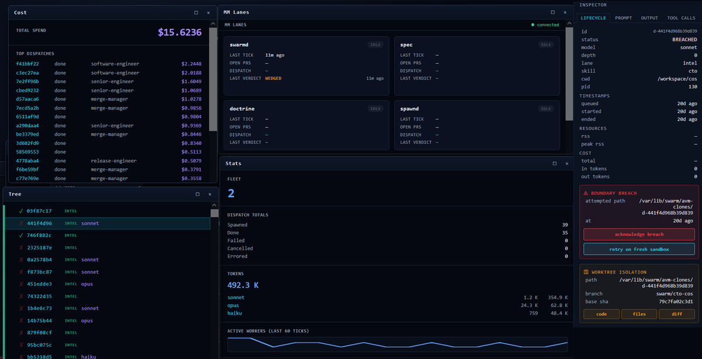This screenshot has width=702, height=359.
Task: Click the red X beside 95bc075c
Action: click(21, 345)
